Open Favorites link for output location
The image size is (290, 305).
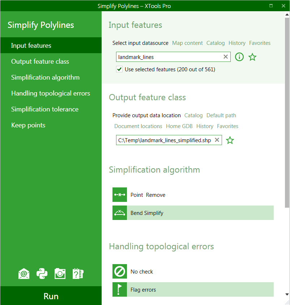[x=227, y=126]
